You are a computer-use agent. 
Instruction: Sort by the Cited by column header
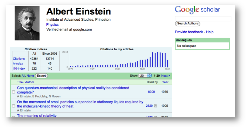tap(152, 82)
